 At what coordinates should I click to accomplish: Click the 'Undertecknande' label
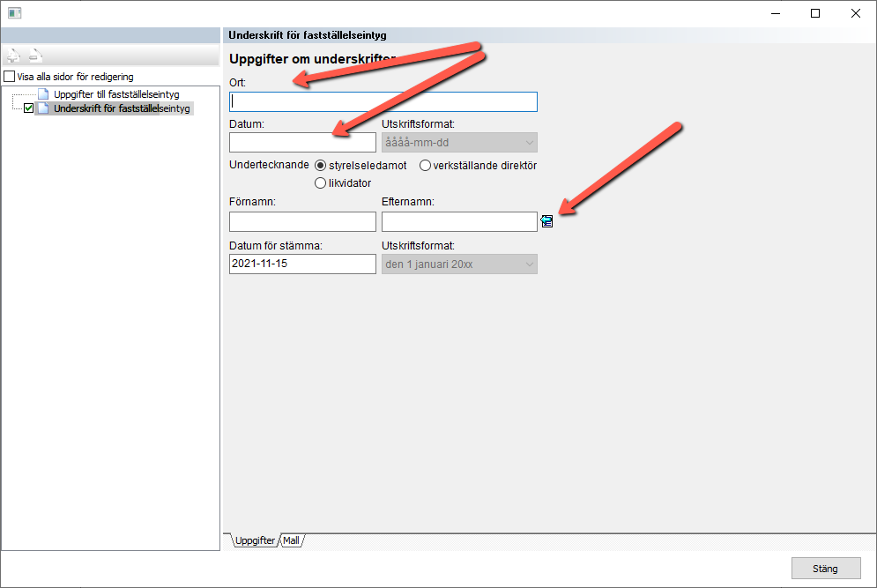click(269, 165)
